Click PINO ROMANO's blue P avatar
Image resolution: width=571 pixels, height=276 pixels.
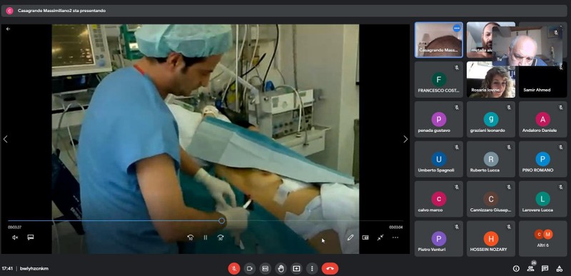click(543, 159)
